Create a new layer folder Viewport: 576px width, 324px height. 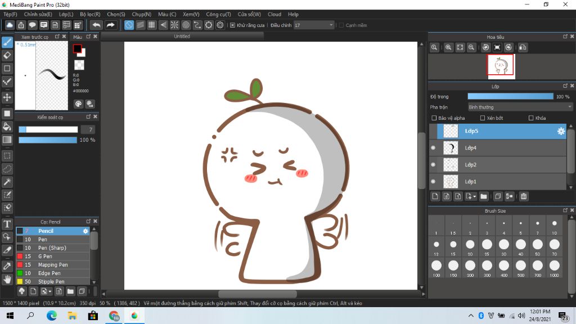tap(484, 196)
